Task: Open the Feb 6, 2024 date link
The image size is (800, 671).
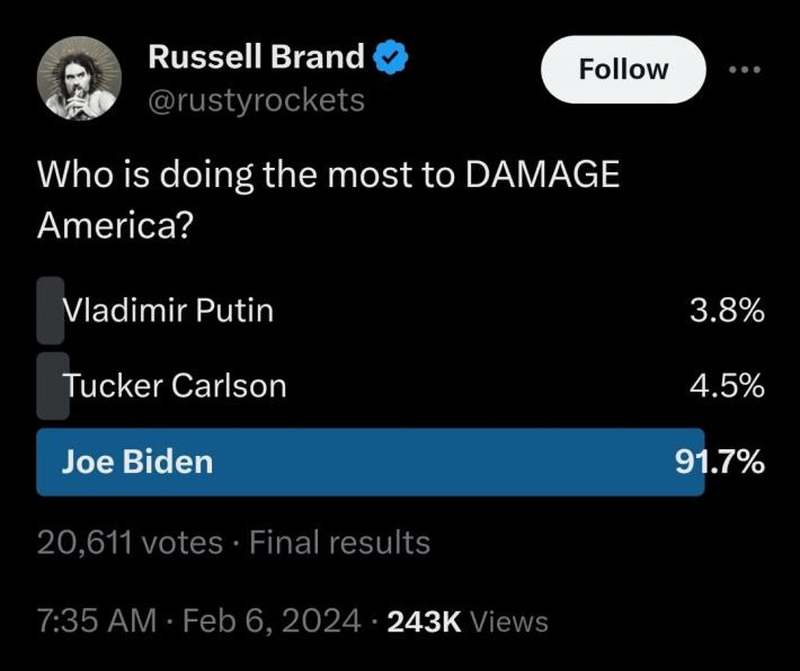Action: point(266,622)
